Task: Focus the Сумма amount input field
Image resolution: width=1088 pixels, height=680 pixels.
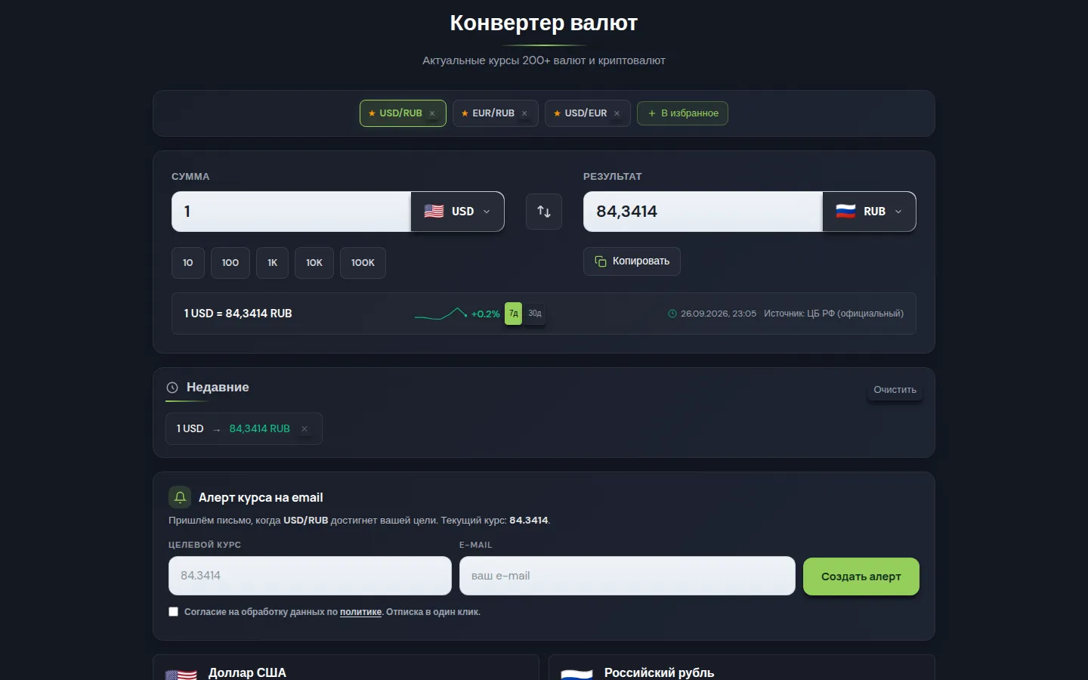Action: (291, 212)
